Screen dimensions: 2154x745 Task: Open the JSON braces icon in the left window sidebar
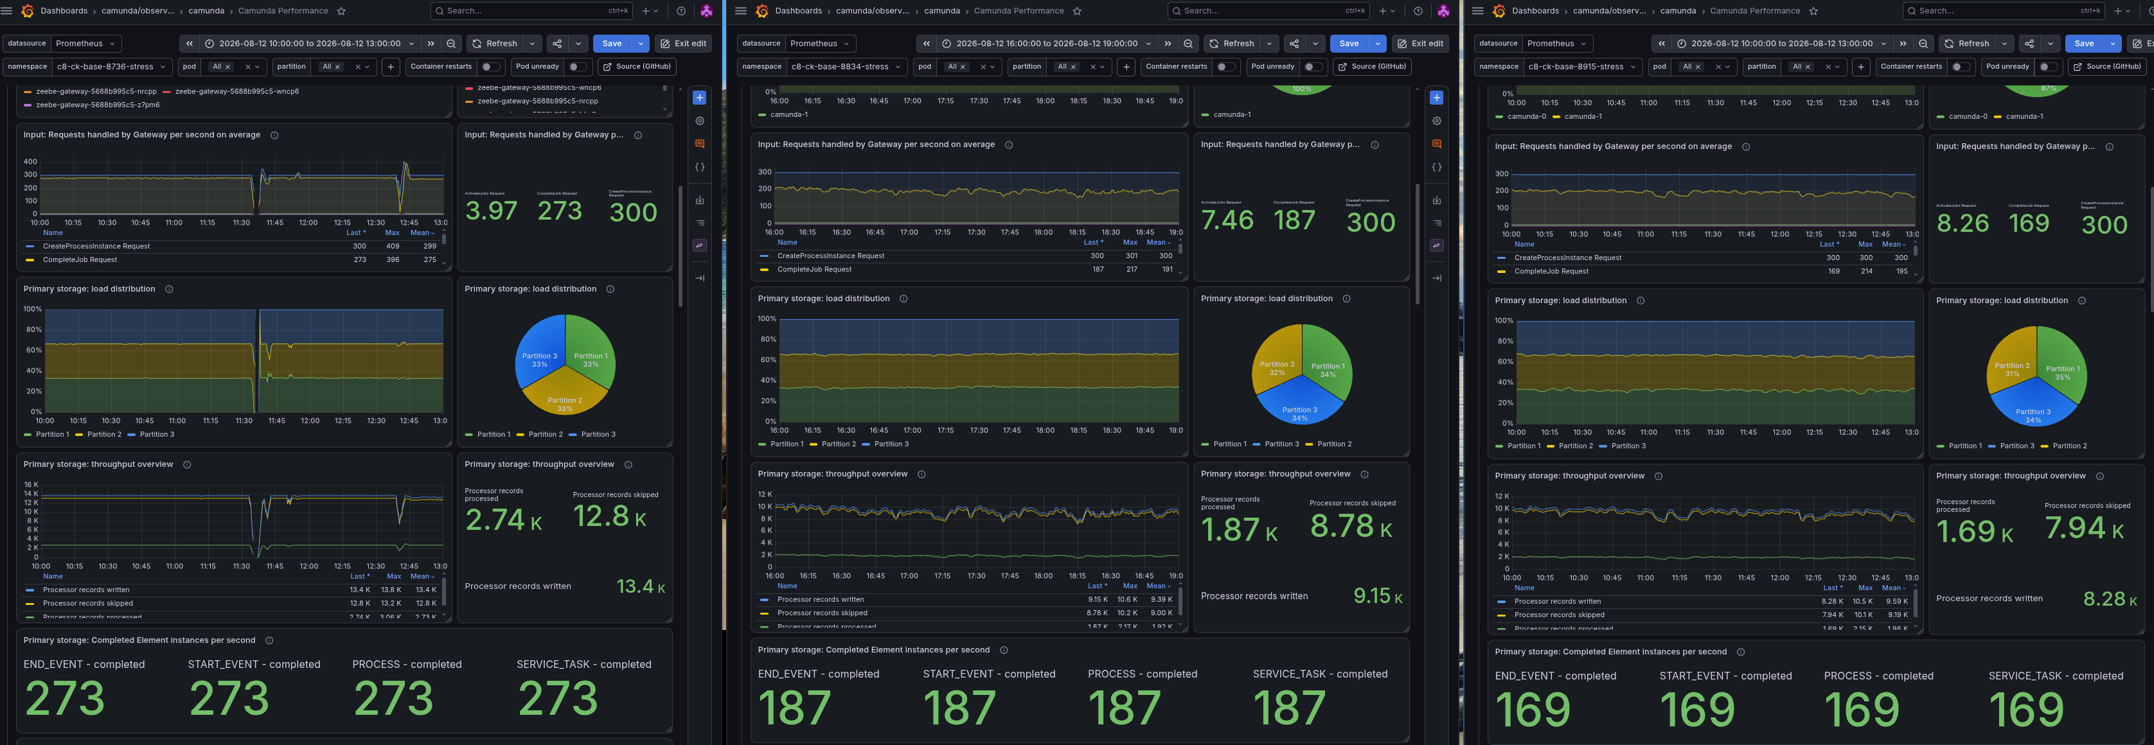[700, 167]
